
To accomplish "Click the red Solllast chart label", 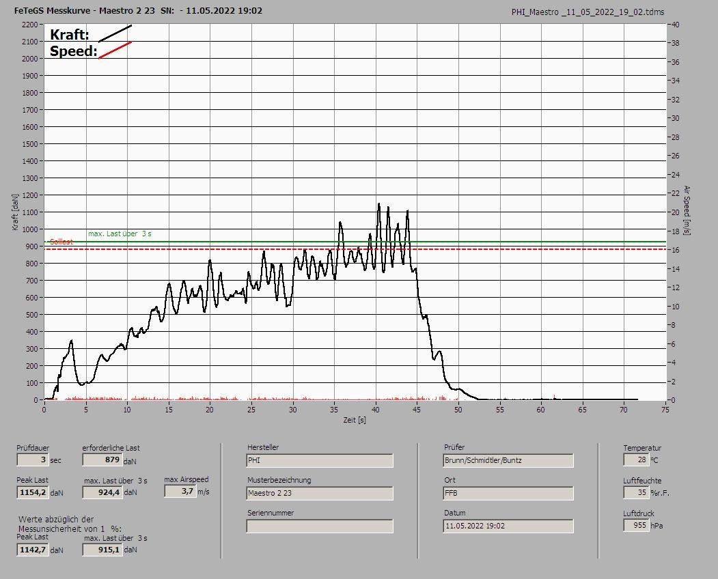I will 61,242.
